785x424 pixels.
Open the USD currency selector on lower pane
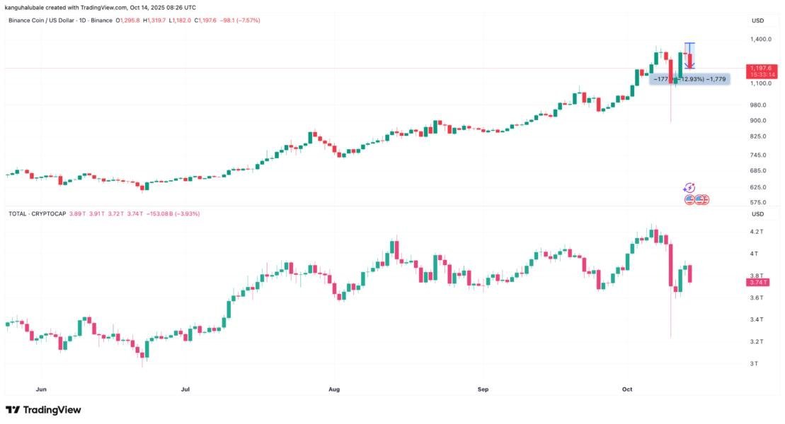pyautogui.click(x=757, y=213)
